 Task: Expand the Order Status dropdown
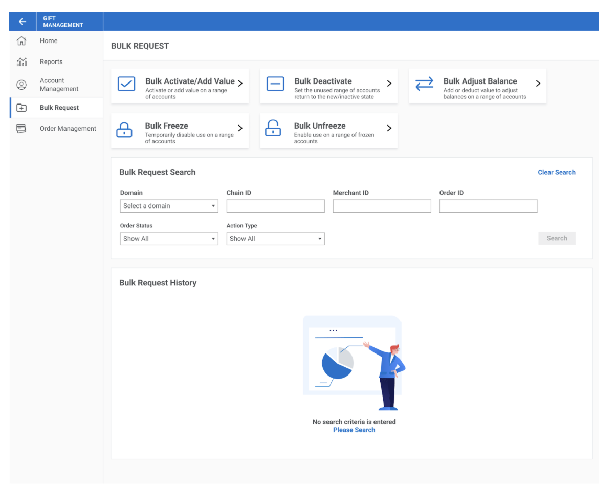tap(169, 239)
